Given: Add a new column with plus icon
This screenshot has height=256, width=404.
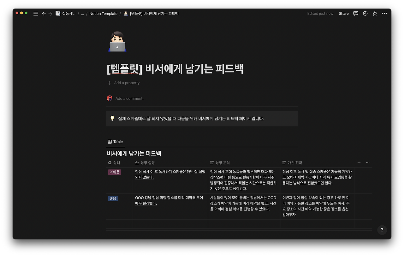Looking at the screenshot, I should click(359, 163).
